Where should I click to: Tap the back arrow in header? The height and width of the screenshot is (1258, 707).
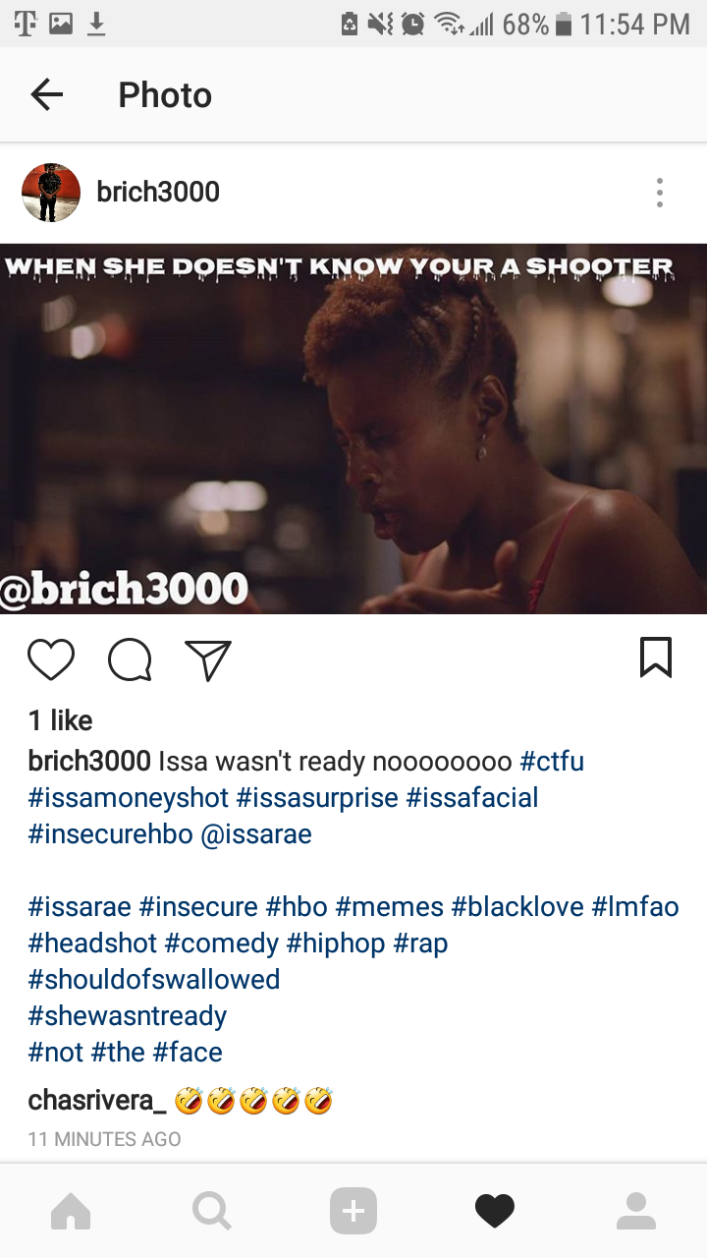46,95
